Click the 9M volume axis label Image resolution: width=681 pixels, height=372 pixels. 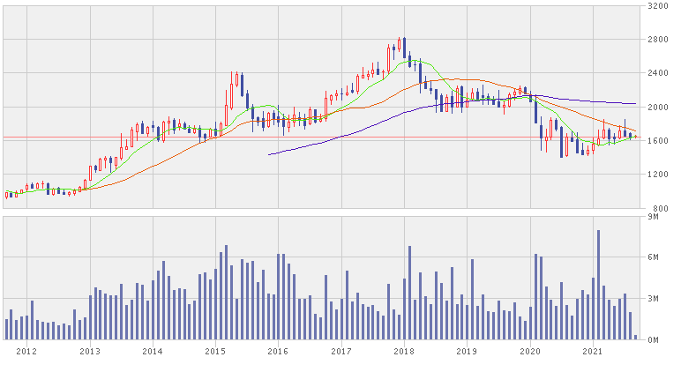(x=654, y=216)
